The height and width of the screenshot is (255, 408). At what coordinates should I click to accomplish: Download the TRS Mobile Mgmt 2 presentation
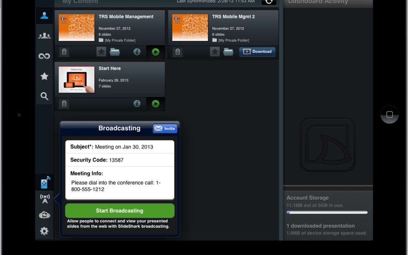257,51
